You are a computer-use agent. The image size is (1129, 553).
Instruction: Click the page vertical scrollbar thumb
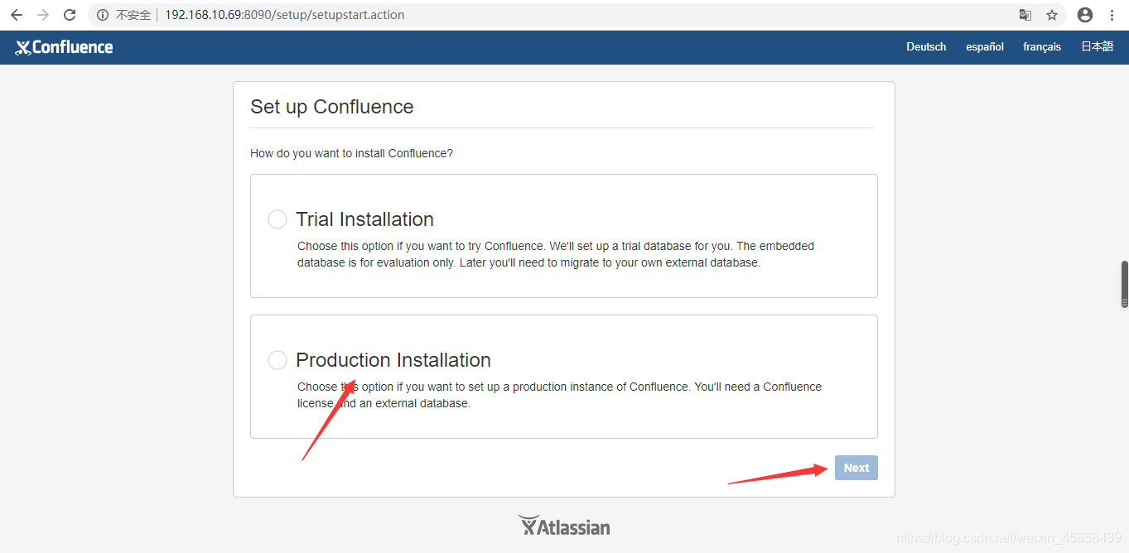click(1124, 284)
